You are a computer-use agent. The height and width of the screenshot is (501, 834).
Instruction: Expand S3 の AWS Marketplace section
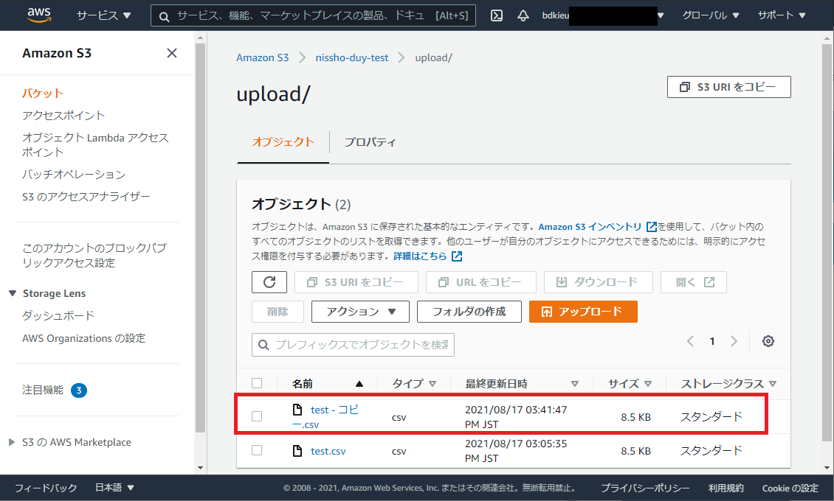click(x=12, y=442)
